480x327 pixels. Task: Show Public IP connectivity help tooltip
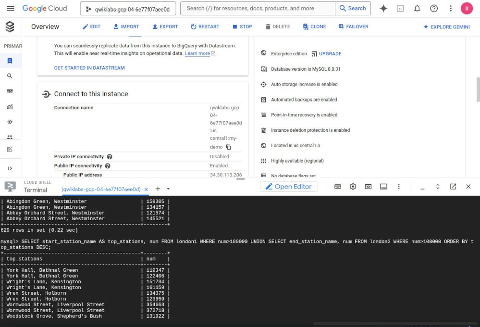coord(108,166)
